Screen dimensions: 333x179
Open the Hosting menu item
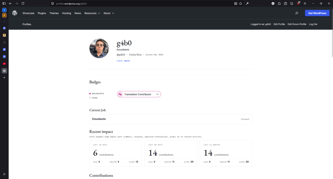(x=66, y=13)
